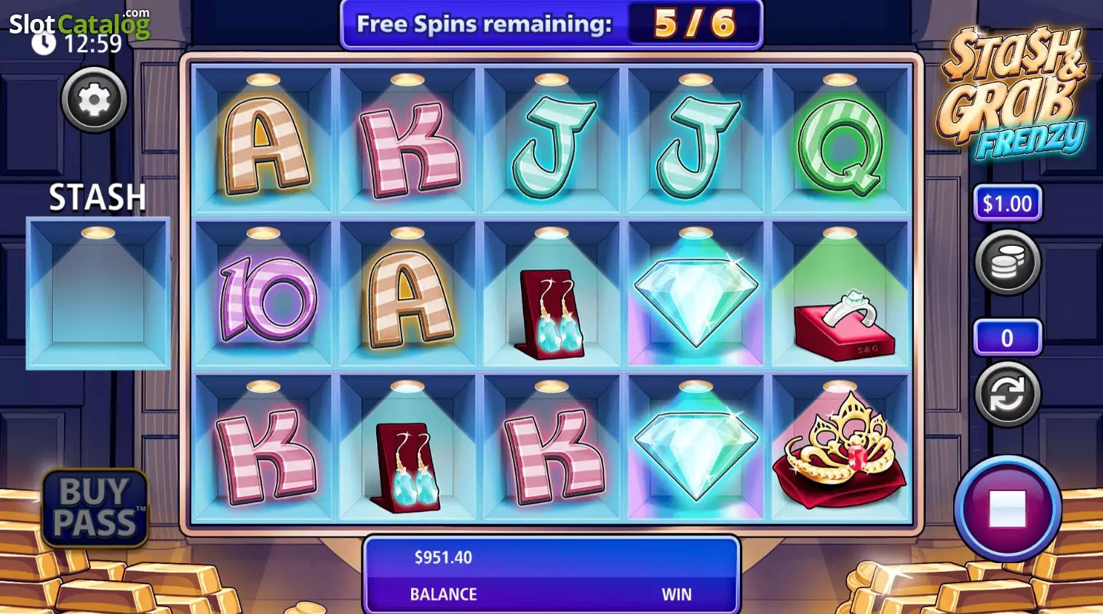1103x614 pixels.
Task: Click the Buy Pass button
Action: coord(95,508)
